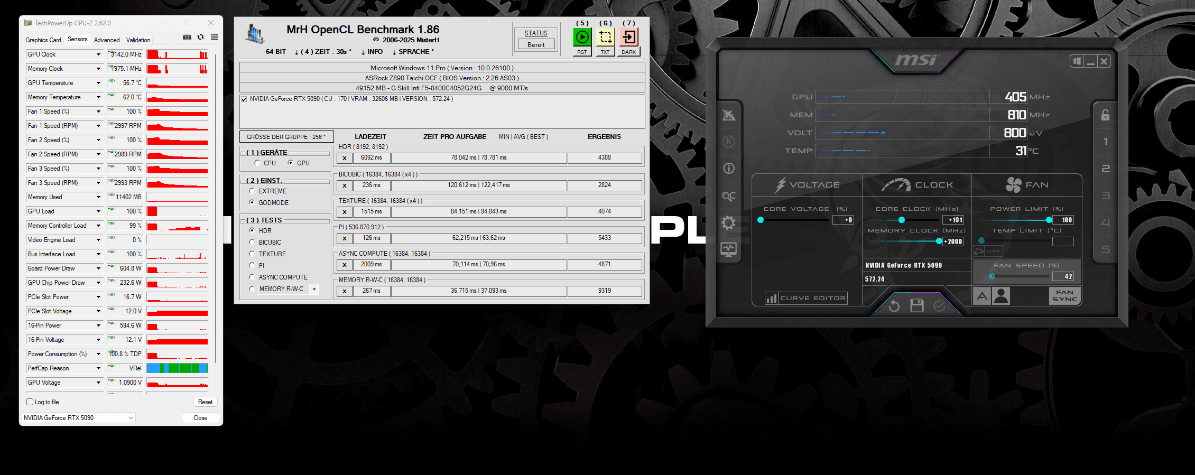Clear BICUBIC result with X button
The width and height of the screenshot is (1195, 475).
(345, 185)
